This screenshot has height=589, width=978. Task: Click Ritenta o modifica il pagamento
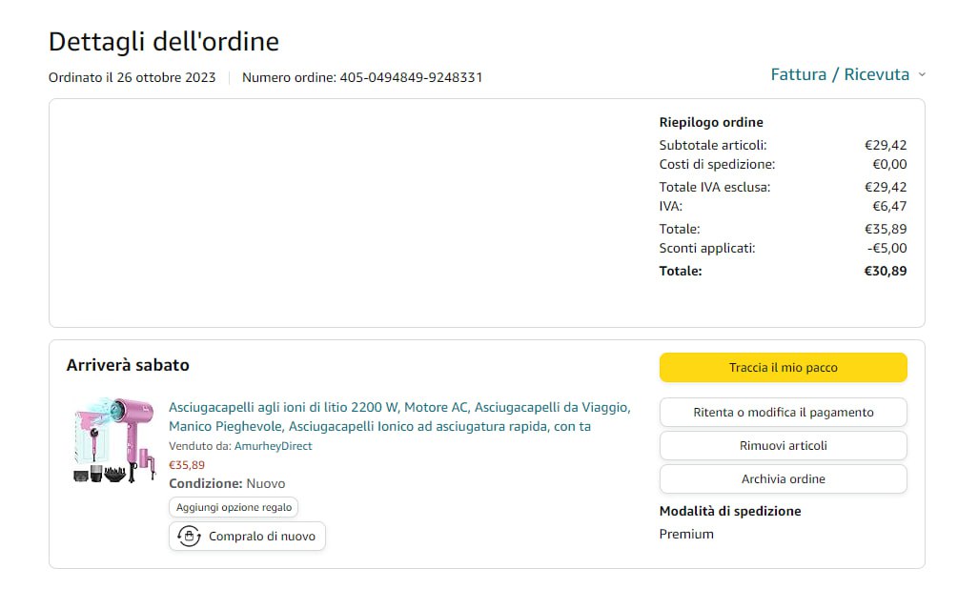pos(783,413)
